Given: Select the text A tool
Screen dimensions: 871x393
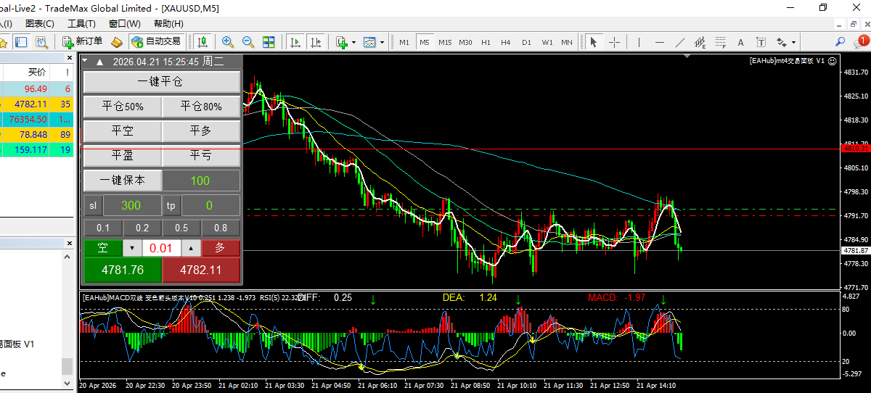Looking at the screenshot, I should pos(741,42).
